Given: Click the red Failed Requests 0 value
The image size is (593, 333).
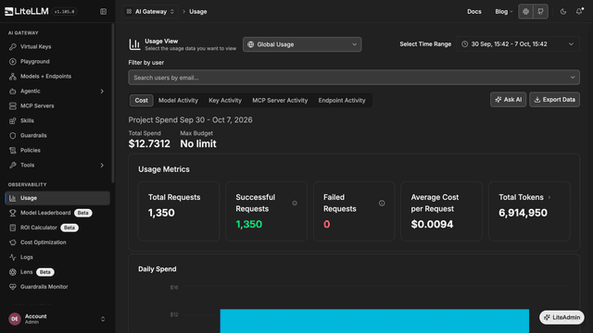Looking at the screenshot, I should click(x=327, y=224).
